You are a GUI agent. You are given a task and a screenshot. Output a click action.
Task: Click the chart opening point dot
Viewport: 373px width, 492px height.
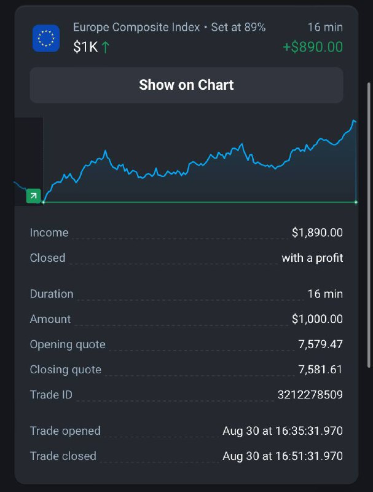(x=43, y=202)
